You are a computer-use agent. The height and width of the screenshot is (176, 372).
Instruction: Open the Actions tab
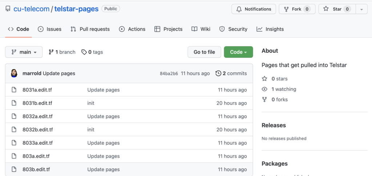point(132,29)
